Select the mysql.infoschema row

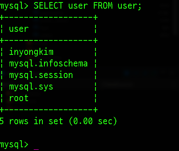[x=48, y=64]
